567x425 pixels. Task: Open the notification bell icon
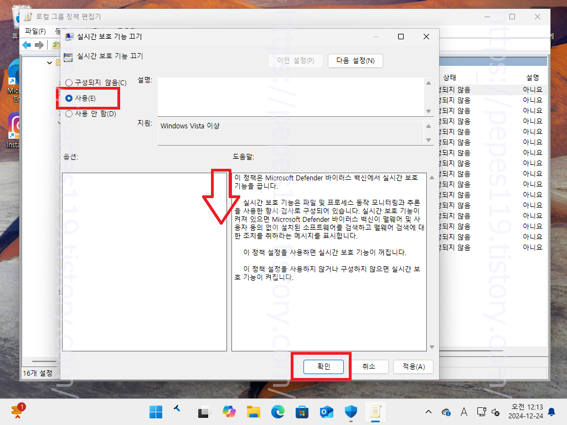coord(552,412)
